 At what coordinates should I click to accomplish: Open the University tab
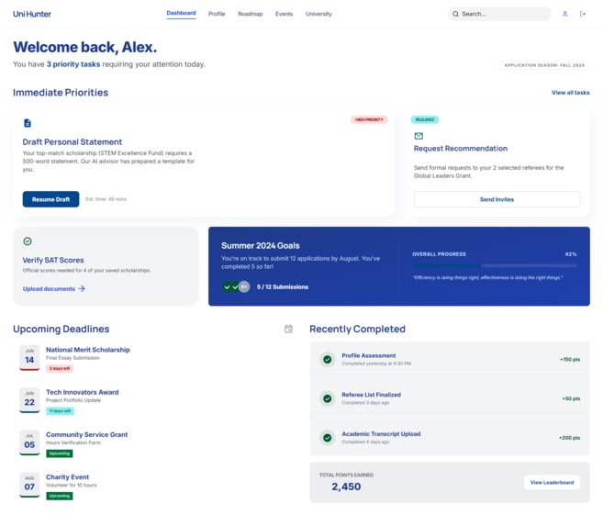(x=318, y=14)
